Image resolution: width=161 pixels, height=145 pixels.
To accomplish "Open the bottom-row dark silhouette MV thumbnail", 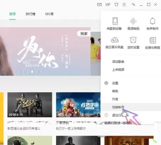I will click(78, 140).
